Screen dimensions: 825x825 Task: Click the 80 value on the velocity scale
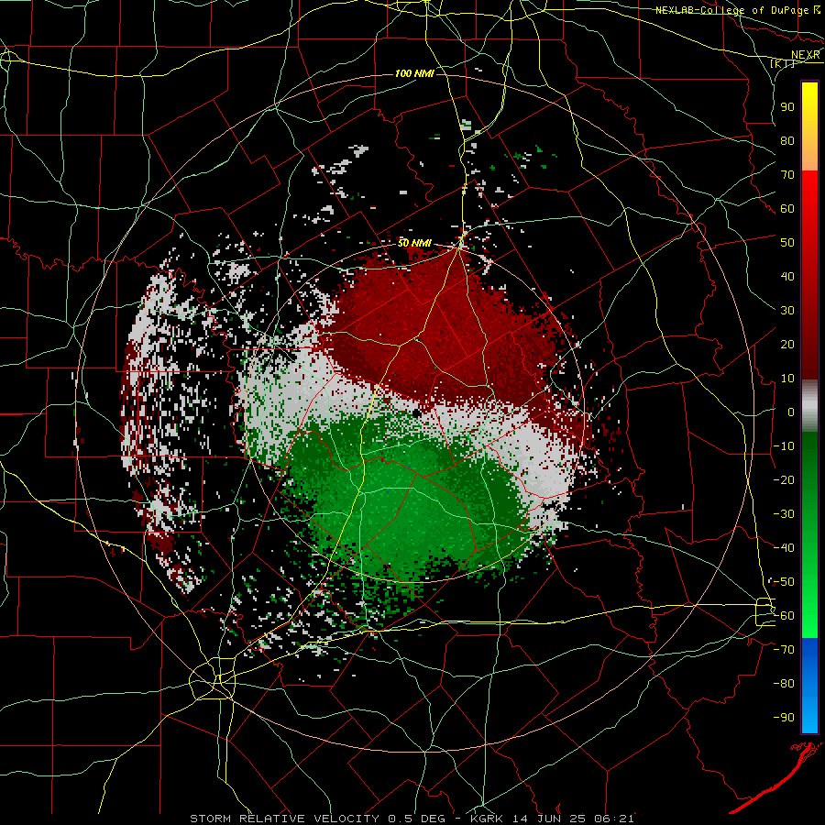787,140
